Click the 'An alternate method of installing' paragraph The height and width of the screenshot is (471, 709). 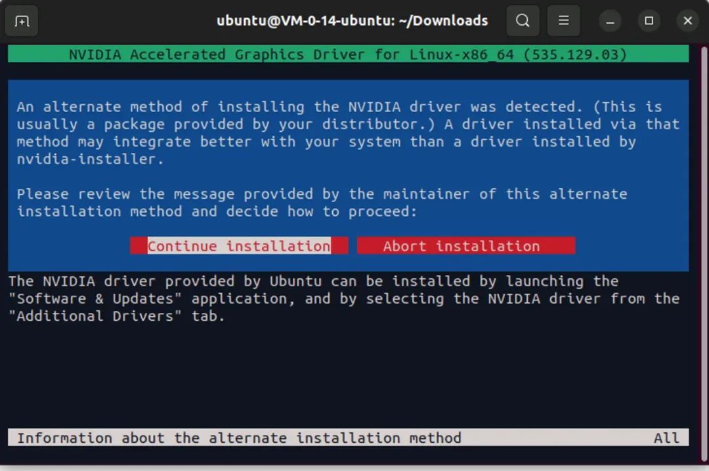click(348, 133)
